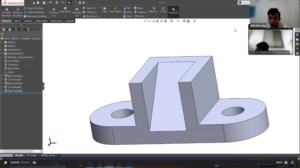The image size is (300, 168).
Task: Click the Revolved Boss/Base tool
Action: [17, 12]
